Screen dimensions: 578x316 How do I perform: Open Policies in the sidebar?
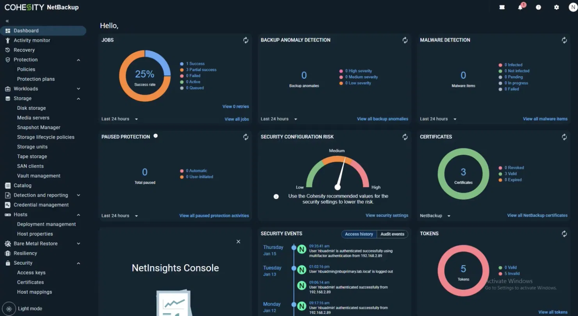26,69
